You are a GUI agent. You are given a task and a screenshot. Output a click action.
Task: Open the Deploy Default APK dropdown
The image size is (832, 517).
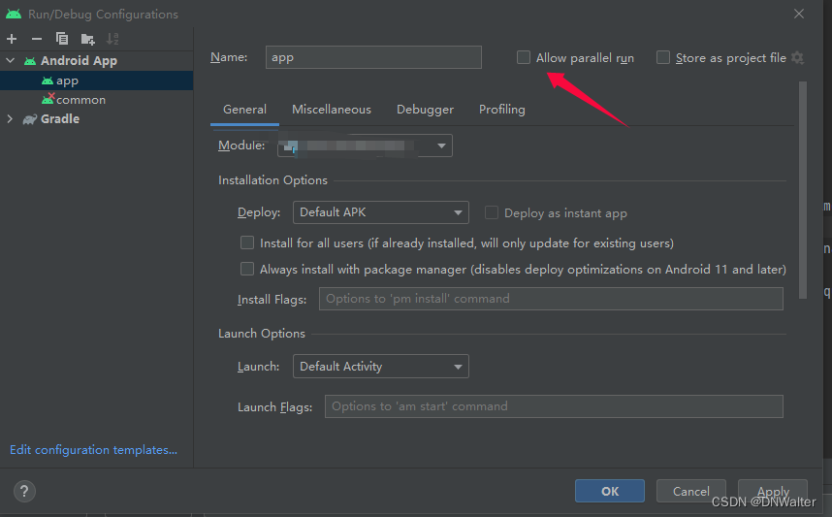tap(381, 212)
